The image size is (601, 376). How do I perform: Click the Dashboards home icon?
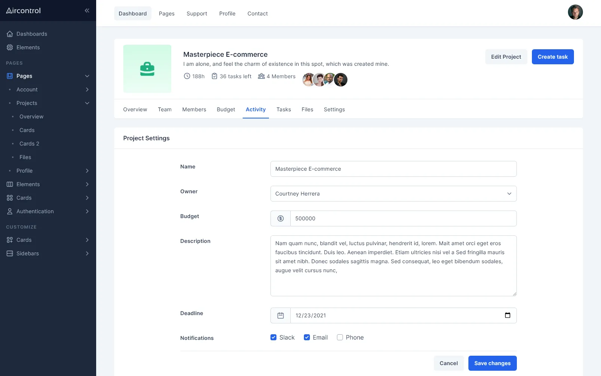pos(10,34)
